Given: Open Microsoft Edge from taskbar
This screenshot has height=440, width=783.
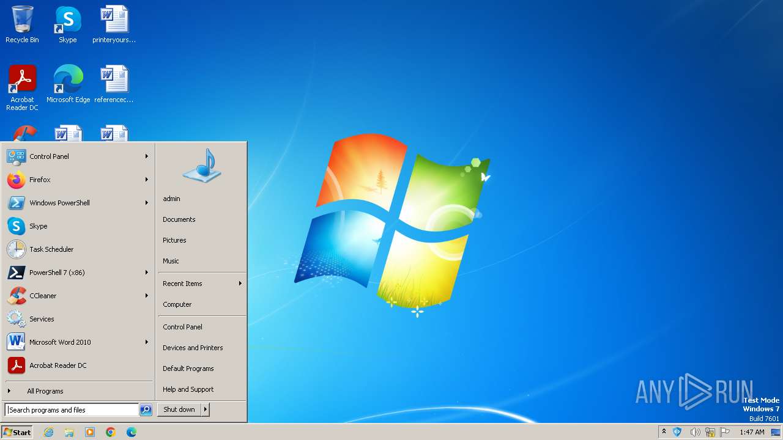Looking at the screenshot, I should pyautogui.click(x=132, y=432).
